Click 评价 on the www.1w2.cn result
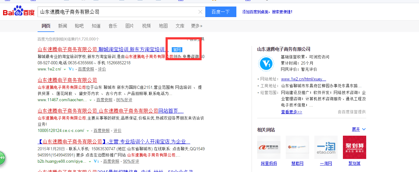Image resolution: width=419 pixels, height=172 pixels. (x=102, y=69)
